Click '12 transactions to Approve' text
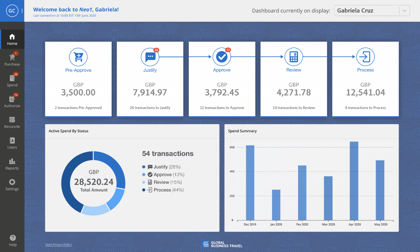This screenshot has width=420, height=252. (222, 108)
